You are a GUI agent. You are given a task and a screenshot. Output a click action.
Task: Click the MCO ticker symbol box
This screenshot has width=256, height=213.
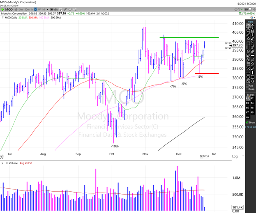(x=9, y=9)
